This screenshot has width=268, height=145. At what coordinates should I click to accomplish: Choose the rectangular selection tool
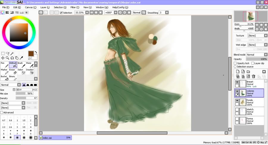click(3, 53)
